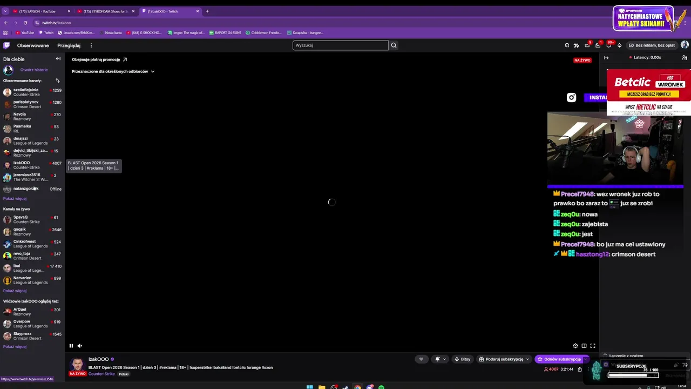Open Obejmuje płatną promocję link
This screenshot has width=691, height=389.
(99, 59)
